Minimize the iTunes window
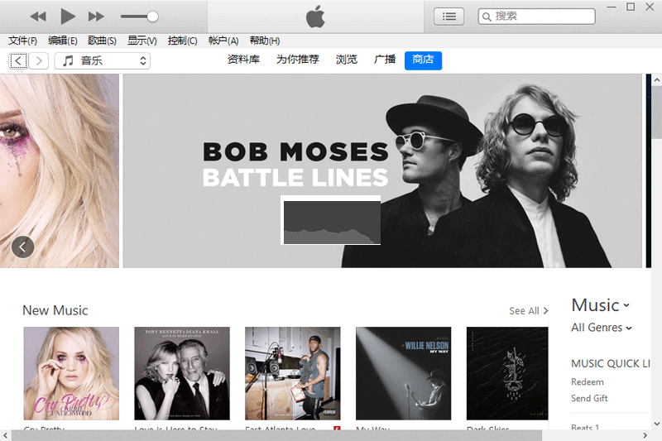 612,7
